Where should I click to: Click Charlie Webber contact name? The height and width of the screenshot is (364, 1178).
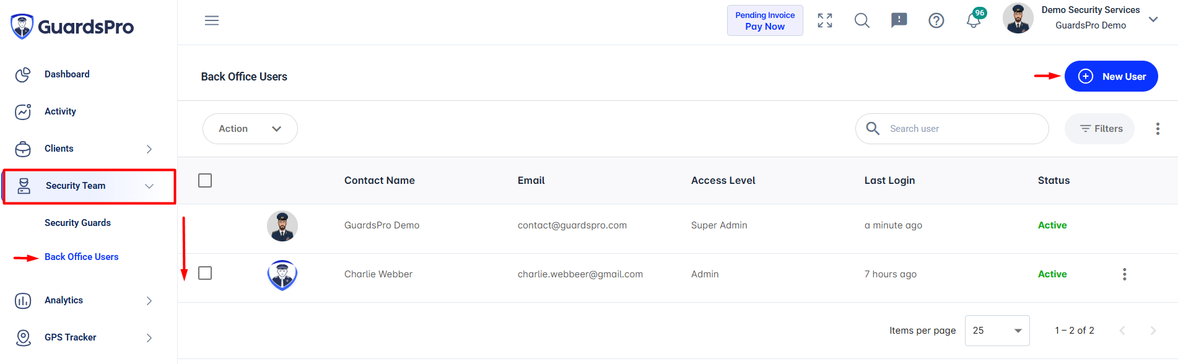(x=378, y=274)
